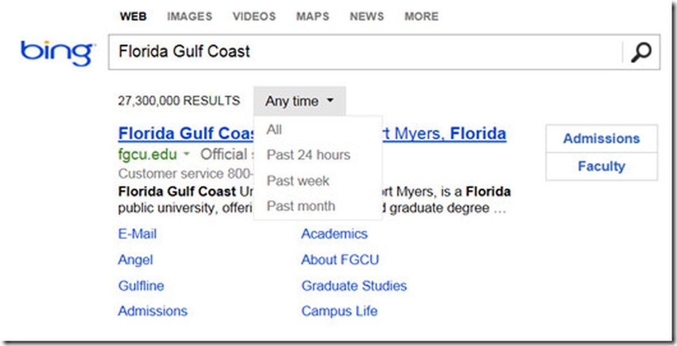Screen dimensions: 677x346
Task: Choose Past 24 hours filter option
Action: pos(309,155)
